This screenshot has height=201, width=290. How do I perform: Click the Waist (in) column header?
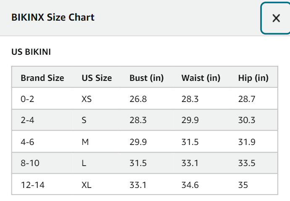pos(201,78)
